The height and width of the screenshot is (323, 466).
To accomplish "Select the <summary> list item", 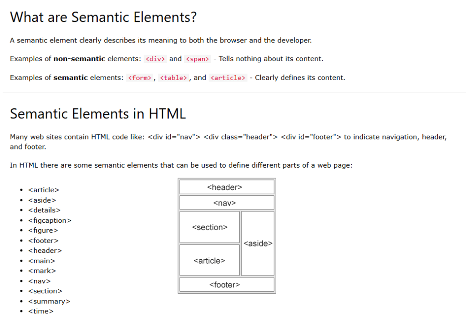I will 49,301.
